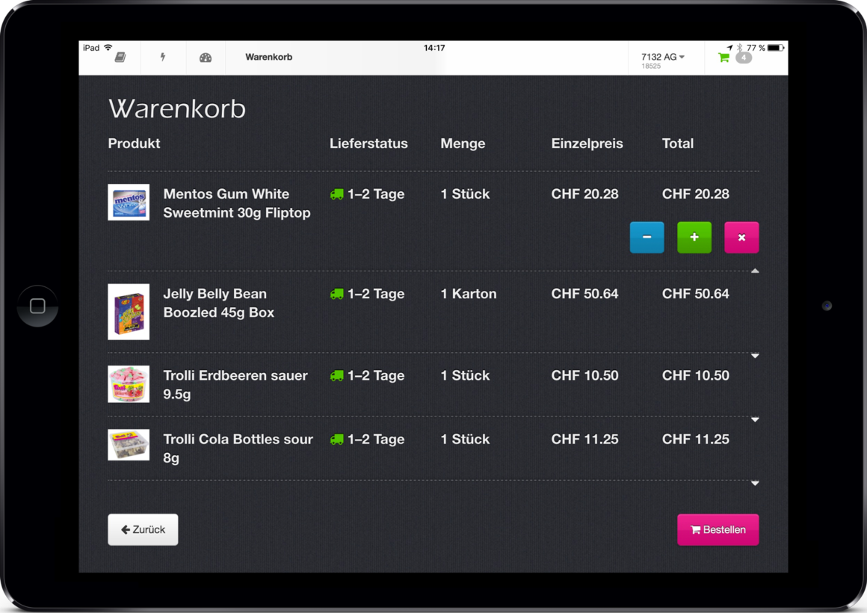Expand the Jelly Belly Bean row options
Image resolution: width=867 pixels, height=613 pixels.
click(x=755, y=356)
